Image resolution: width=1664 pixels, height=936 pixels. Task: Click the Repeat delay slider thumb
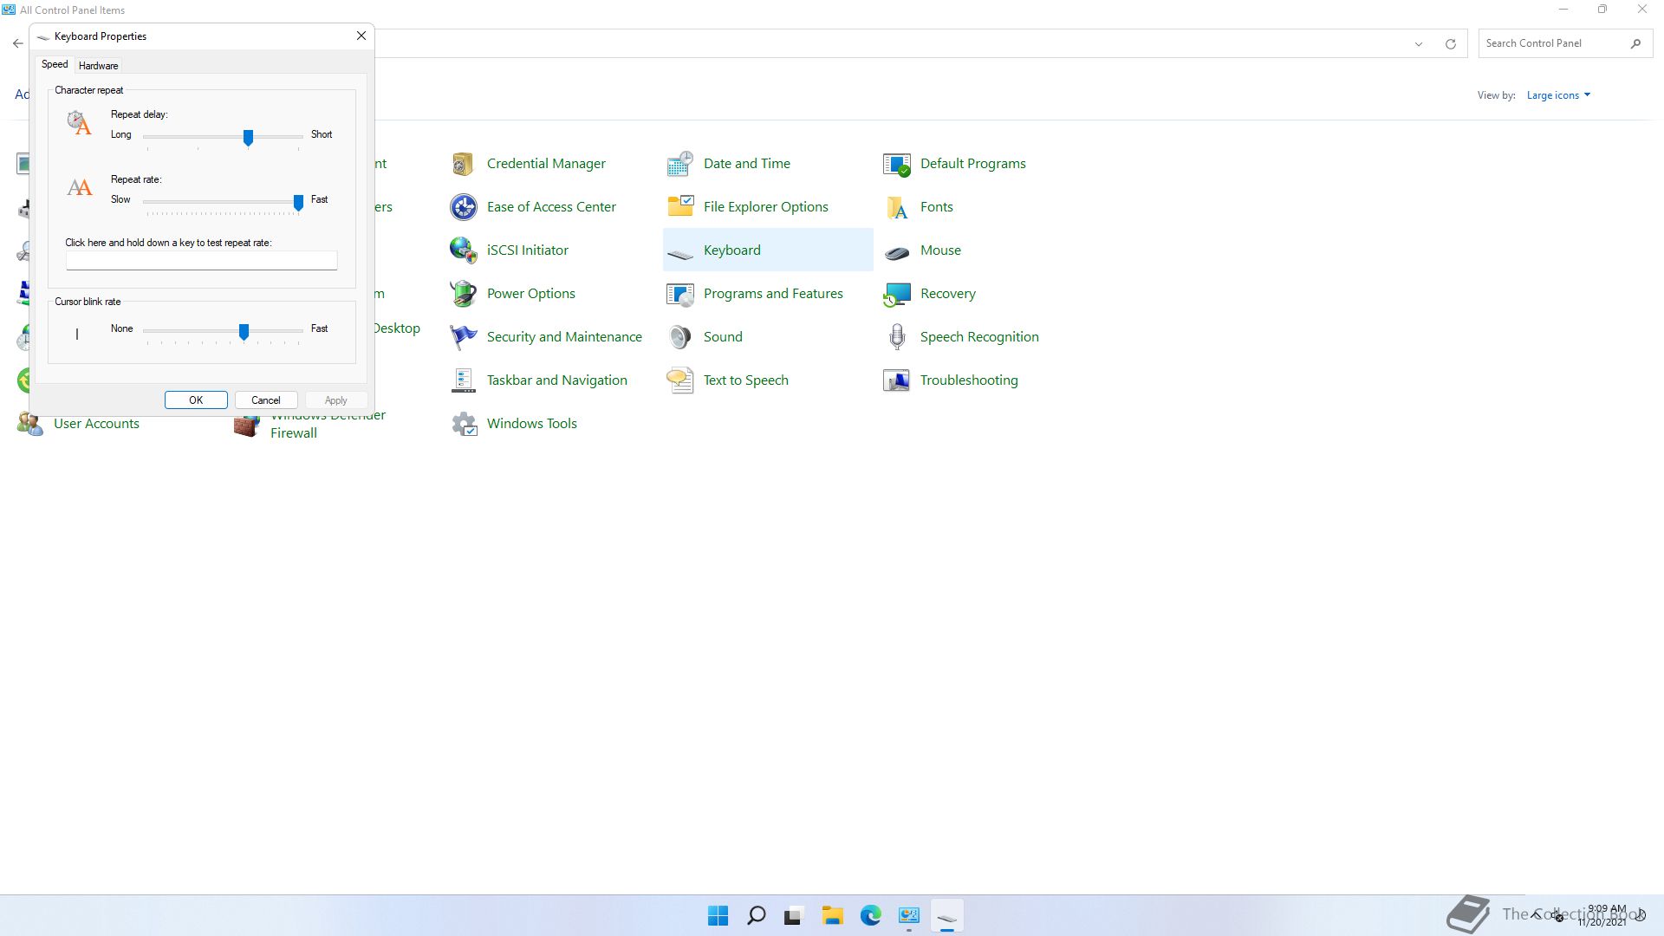(248, 138)
